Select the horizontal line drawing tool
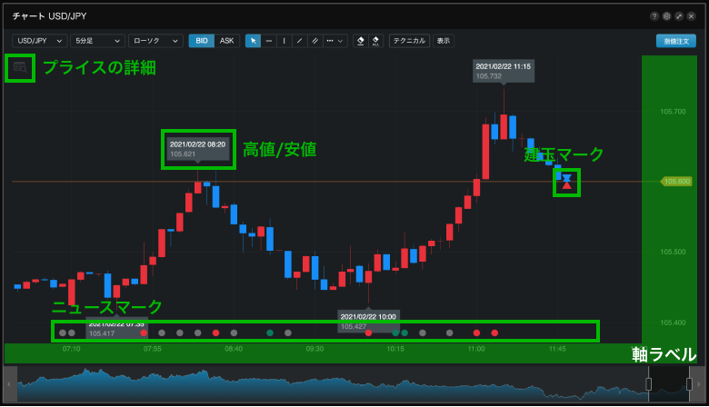This screenshot has width=709, height=407. 269,41
